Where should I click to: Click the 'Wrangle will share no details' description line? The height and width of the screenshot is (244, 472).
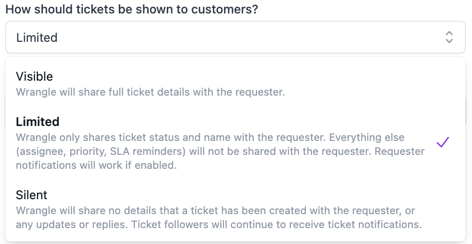click(215, 211)
